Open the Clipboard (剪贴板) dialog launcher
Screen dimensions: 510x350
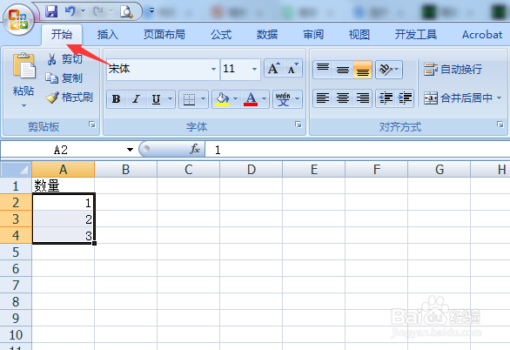coord(92,125)
